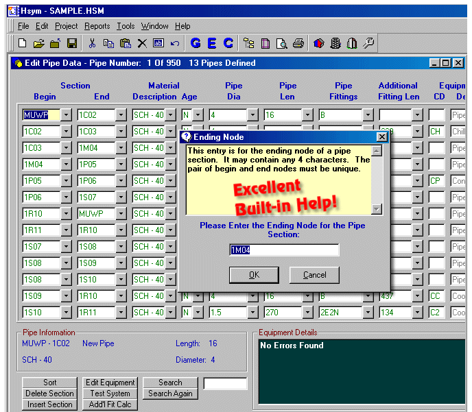The width and height of the screenshot is (472, 412).
Task: Expand the Pipe Len dropdown showing 16 in first row
Action: [307, 115]
